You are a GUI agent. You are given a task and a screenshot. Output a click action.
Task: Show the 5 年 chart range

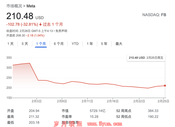pos(104,44)
